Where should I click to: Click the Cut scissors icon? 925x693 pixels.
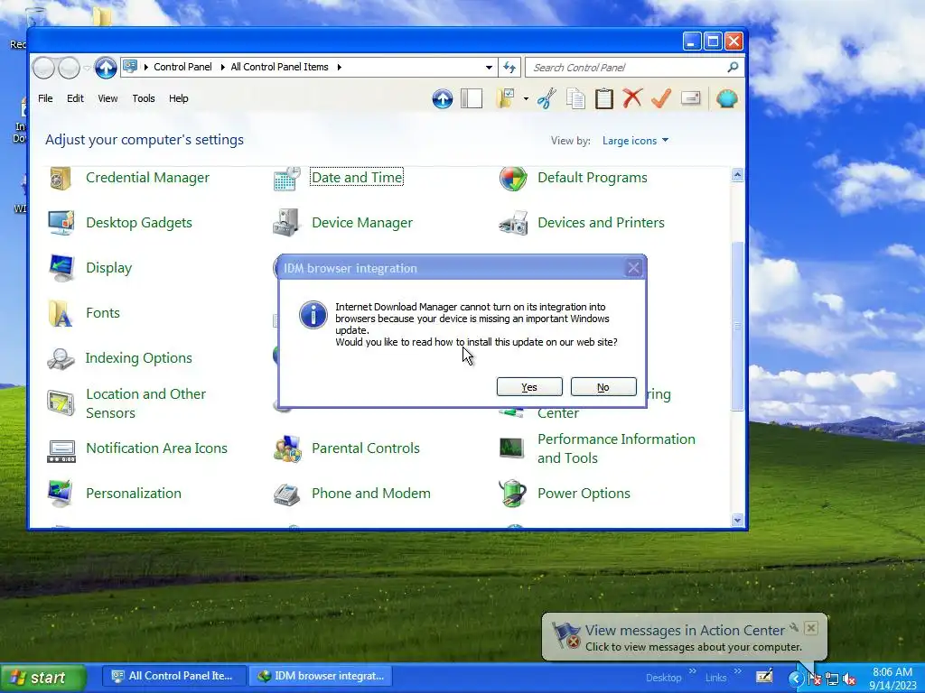pyautogui.click(x=547, y=98)
